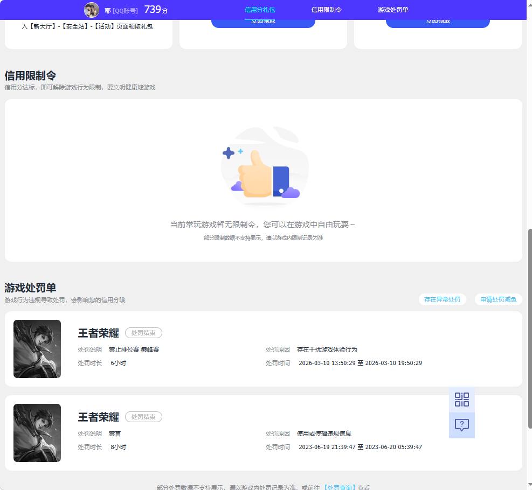532x490 pixels.
Task: Click the 信用限制令 section heading
Action: 30,75
